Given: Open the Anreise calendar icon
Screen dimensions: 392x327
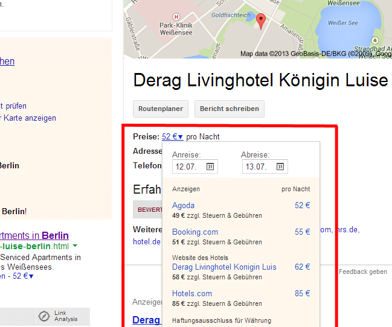Looking at the screenshot, I should click(x=210, y=167).
